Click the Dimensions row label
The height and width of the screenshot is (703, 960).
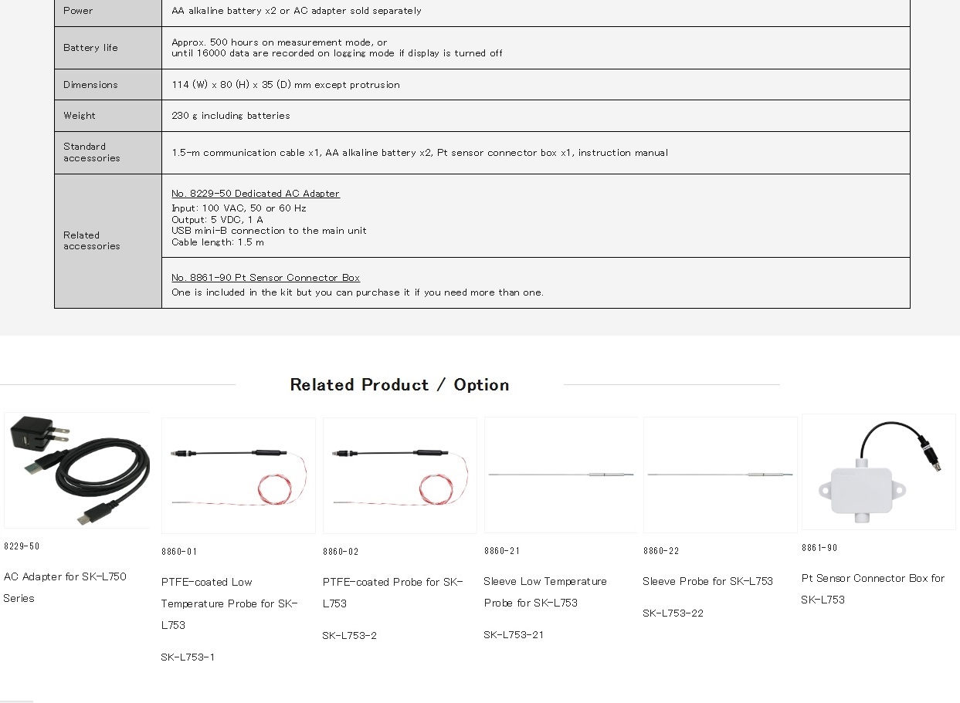(90, 85)
